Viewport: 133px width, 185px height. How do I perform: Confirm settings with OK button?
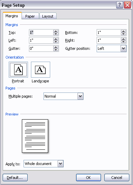[x=89, y=178]
